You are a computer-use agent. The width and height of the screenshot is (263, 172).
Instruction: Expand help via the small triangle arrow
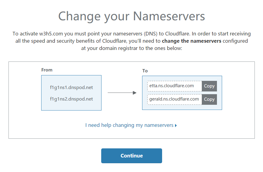click(x=176, y=126)
